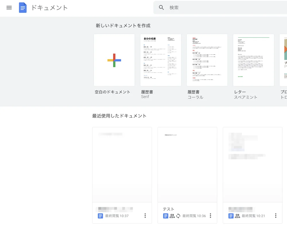
Task: Open more options for the 10:37 document
Action: click(145, 216)
